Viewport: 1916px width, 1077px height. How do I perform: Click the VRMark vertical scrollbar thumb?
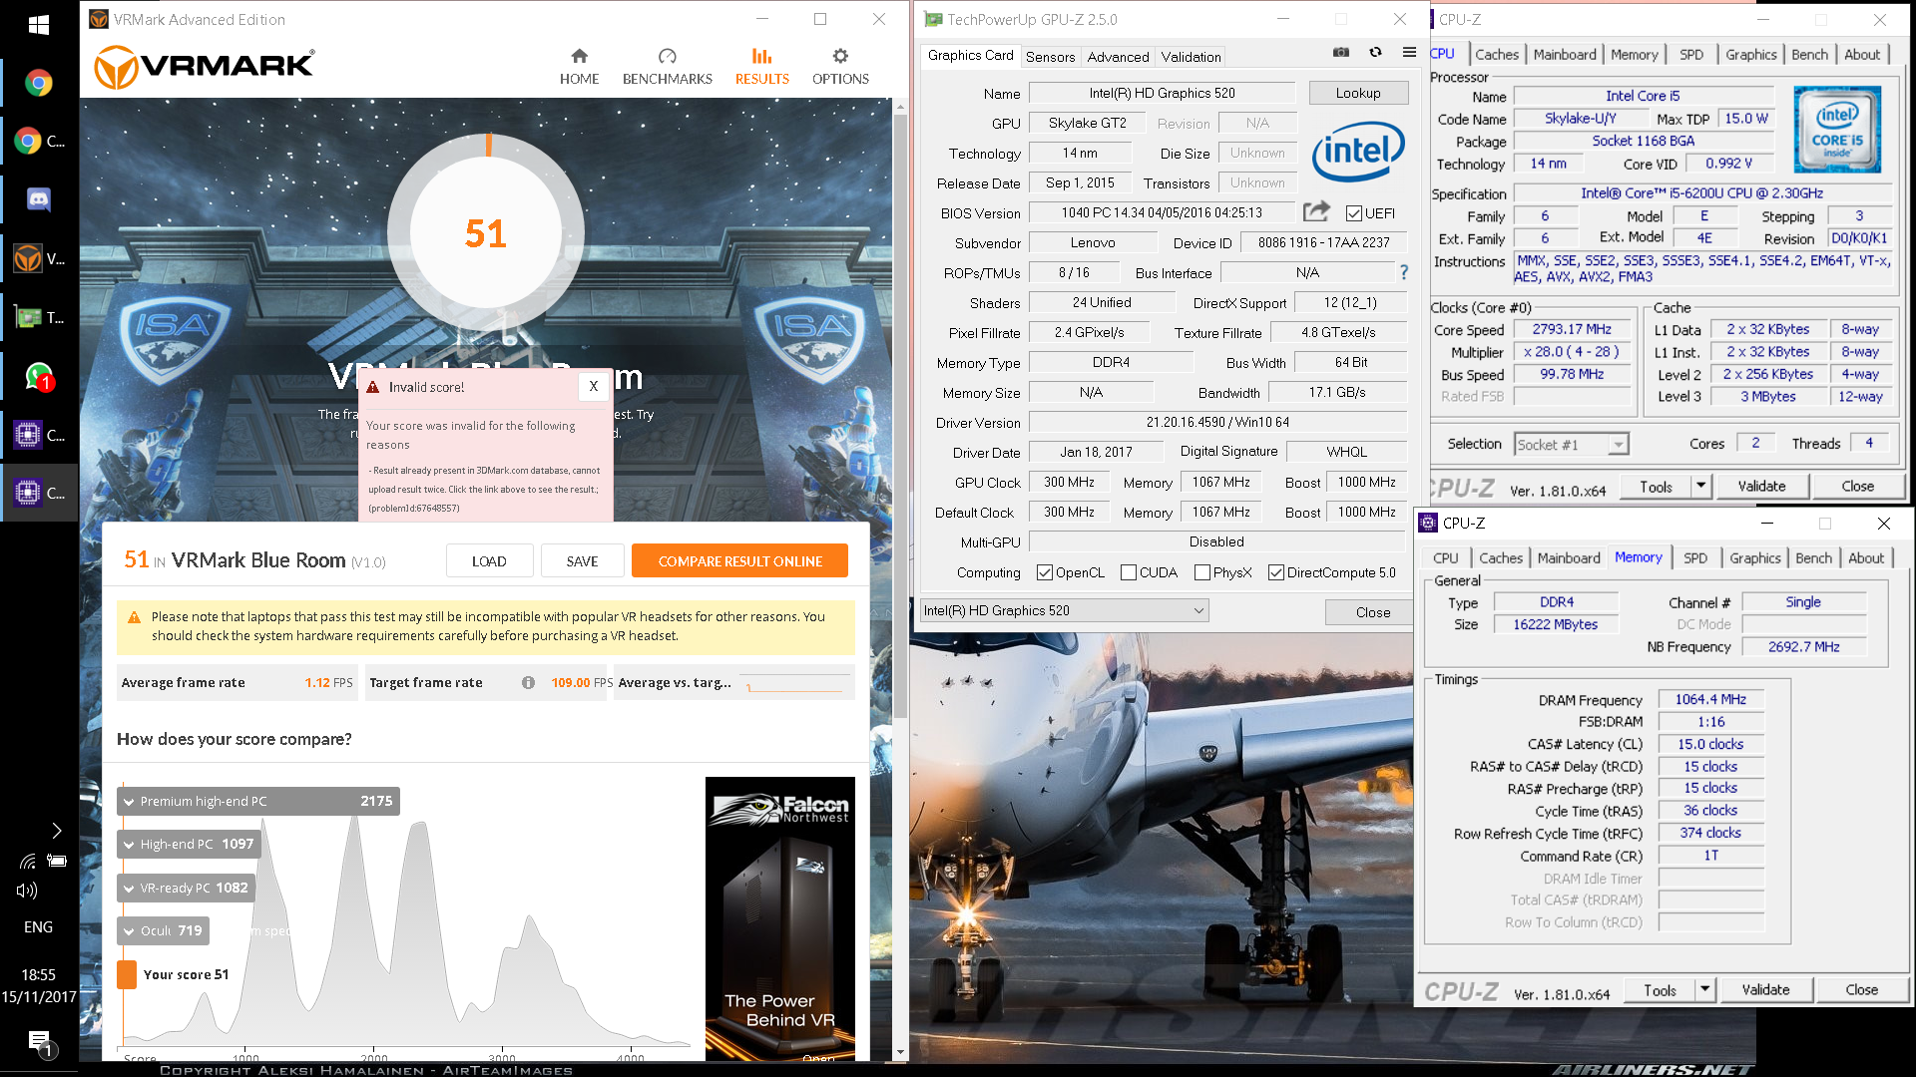point(900,414)
